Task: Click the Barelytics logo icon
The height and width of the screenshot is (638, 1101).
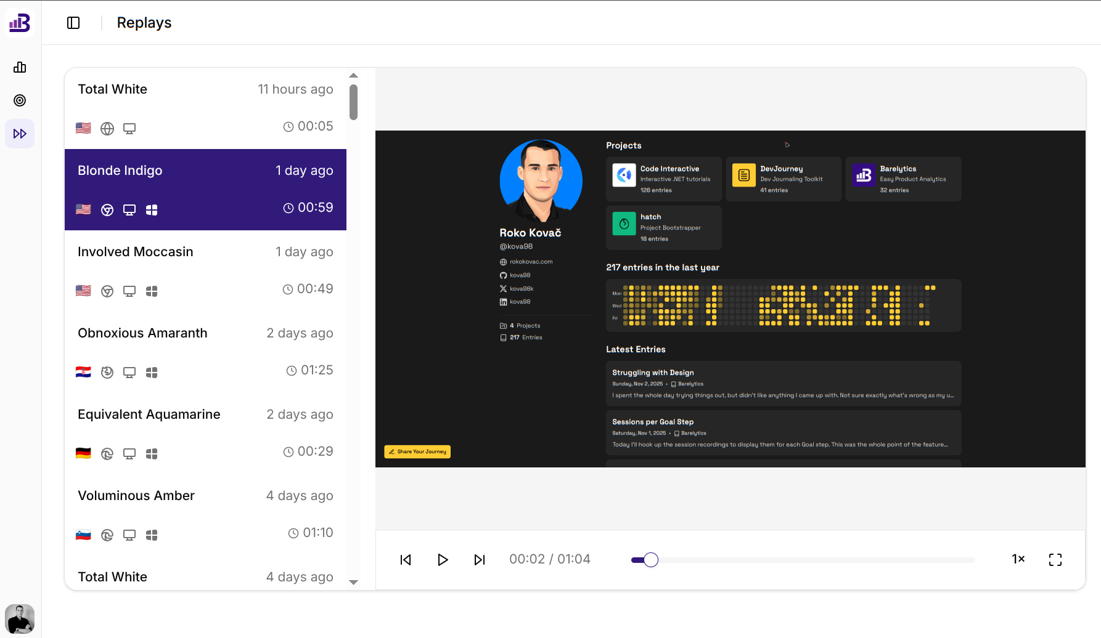Action: click(20, 23)
